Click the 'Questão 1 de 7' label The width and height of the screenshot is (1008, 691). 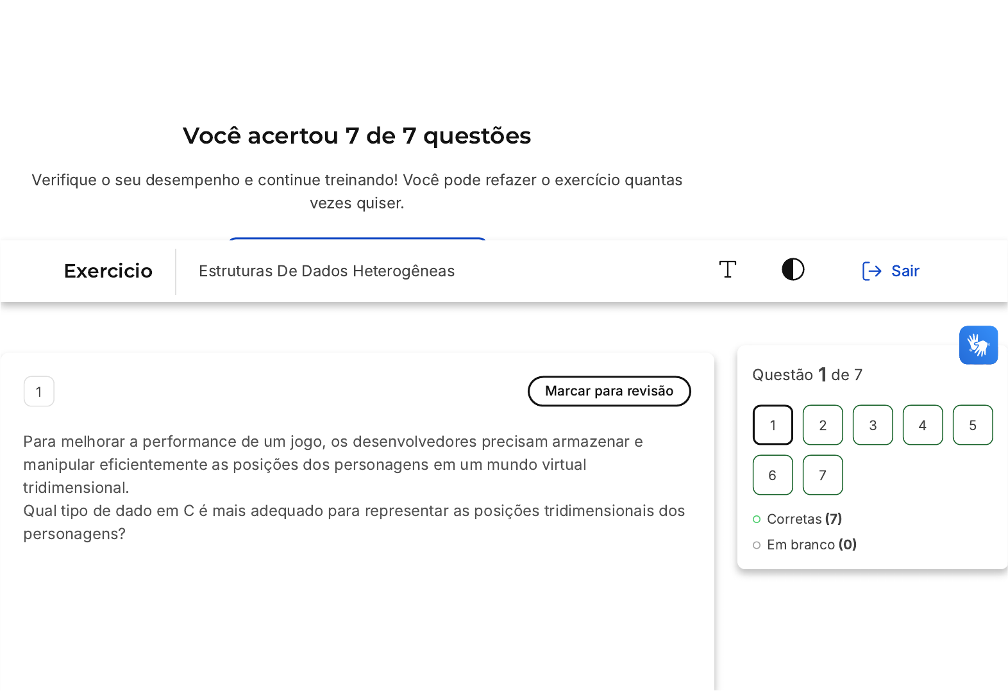(807, 375)
